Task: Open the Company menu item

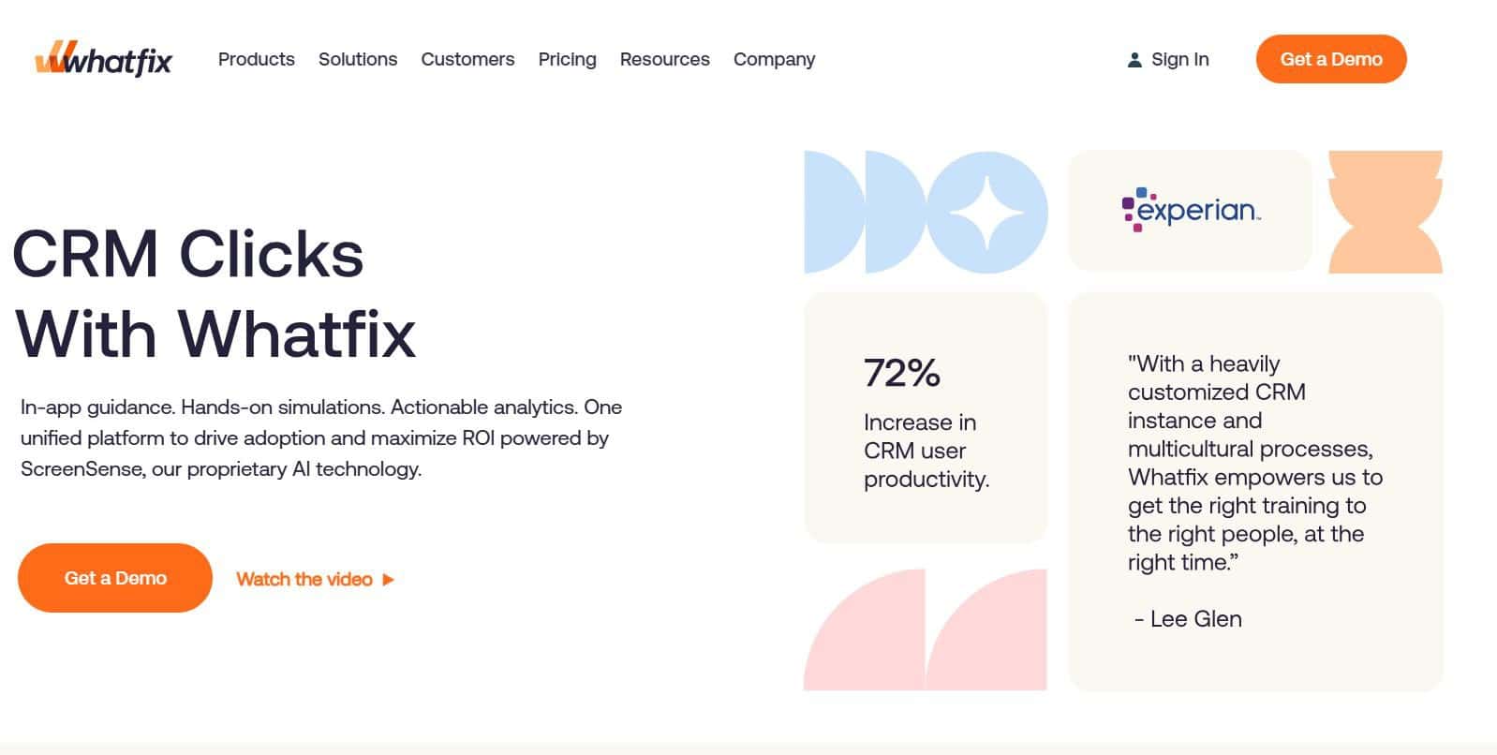Action: (x=774, y=59)
